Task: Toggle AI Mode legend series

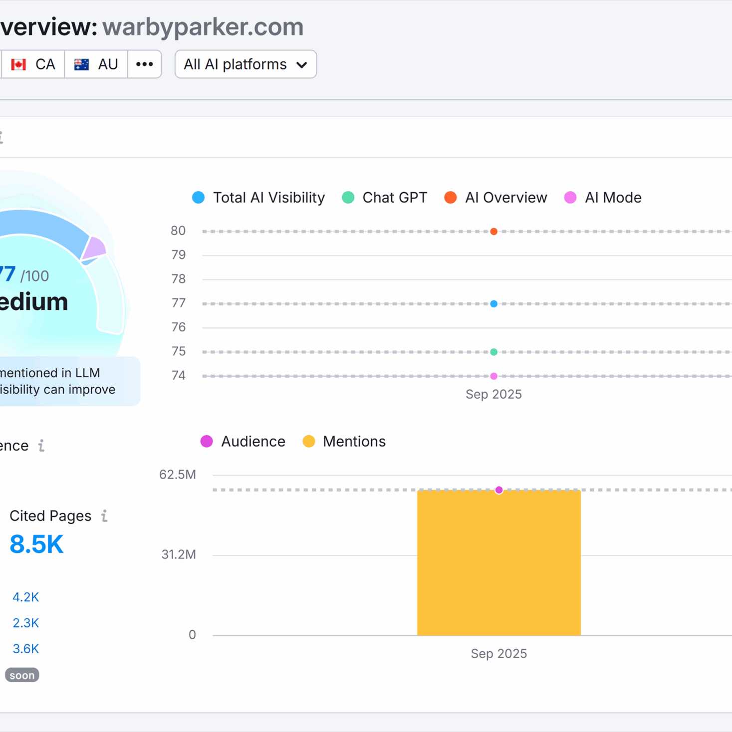Action: point(603,198)
